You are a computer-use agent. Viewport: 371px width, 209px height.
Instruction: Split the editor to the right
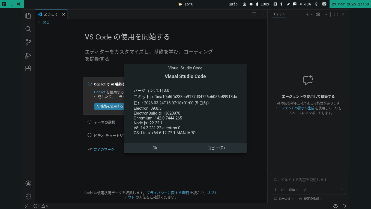(254, 14)
